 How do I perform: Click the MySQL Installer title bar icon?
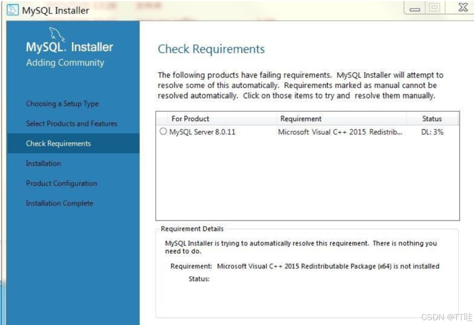click(x=12, y=10)
